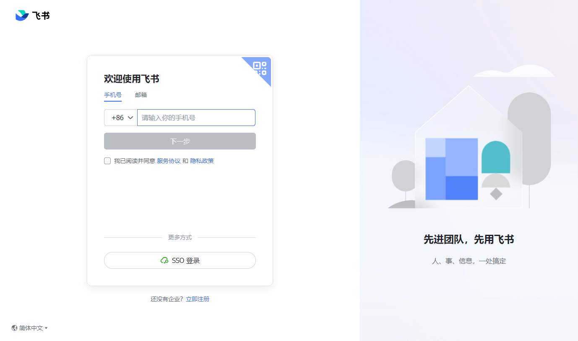Check the agreement checkbox

point(107,161)
